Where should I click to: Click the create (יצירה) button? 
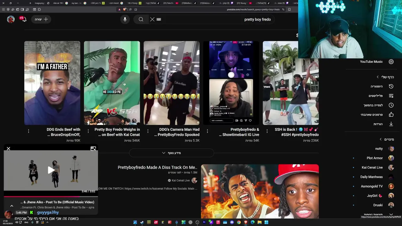pyautogui.click(x=41, y=19)
